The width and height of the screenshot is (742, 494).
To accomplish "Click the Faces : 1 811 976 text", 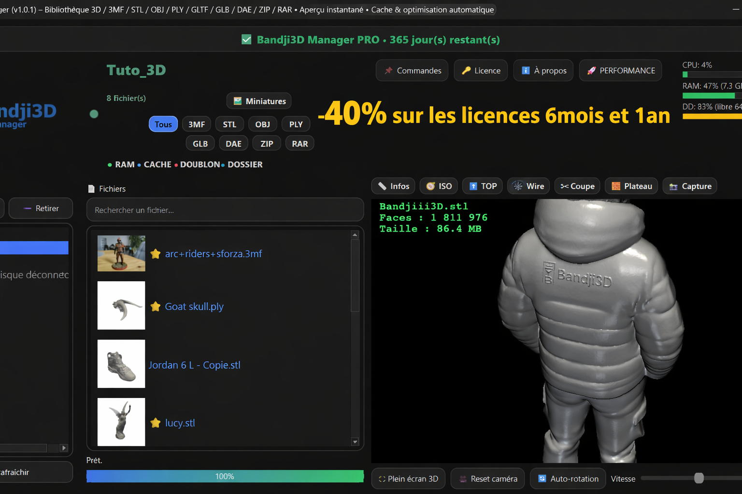I will [433, 218].
